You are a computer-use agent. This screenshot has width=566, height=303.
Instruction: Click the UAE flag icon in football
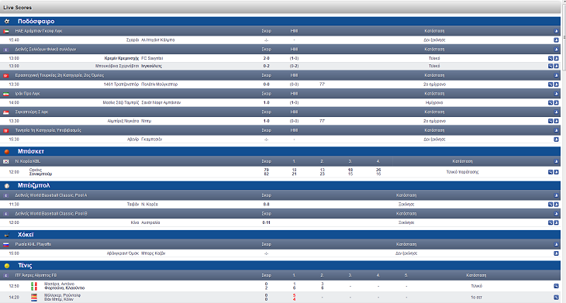click(x=5, y=31)
